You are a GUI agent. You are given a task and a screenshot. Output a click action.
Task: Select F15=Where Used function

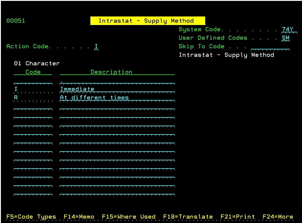(x=129, y=217)
